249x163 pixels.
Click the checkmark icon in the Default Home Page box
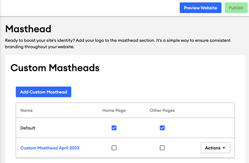(114, 128)
